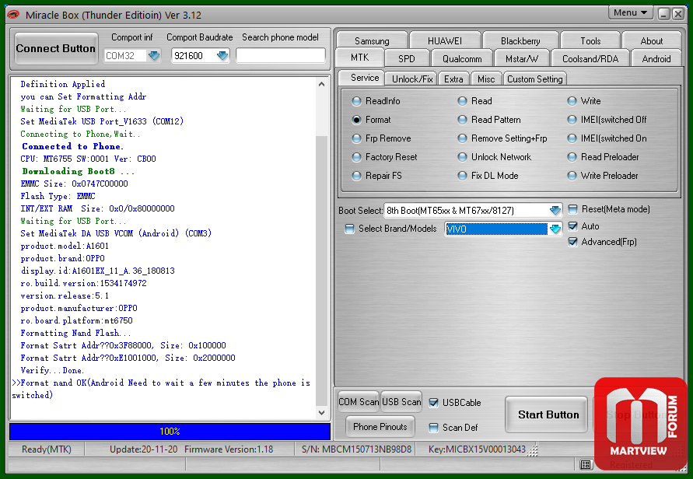Switch to the SPD tab
The height and width of the screenshot is (479, 693).
tap(407, 59)
